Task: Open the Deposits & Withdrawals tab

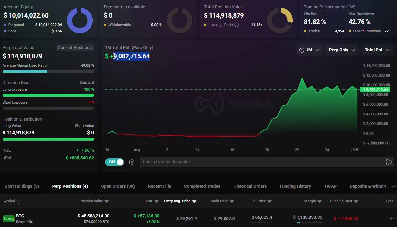Action: pyautogui.click(x=368, y=186)
